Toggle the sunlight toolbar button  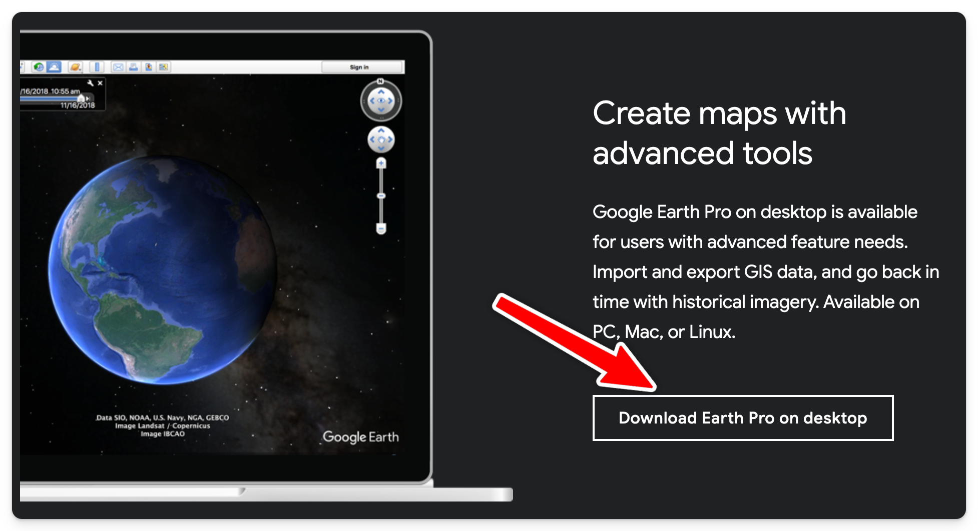(x=54, y=67)
